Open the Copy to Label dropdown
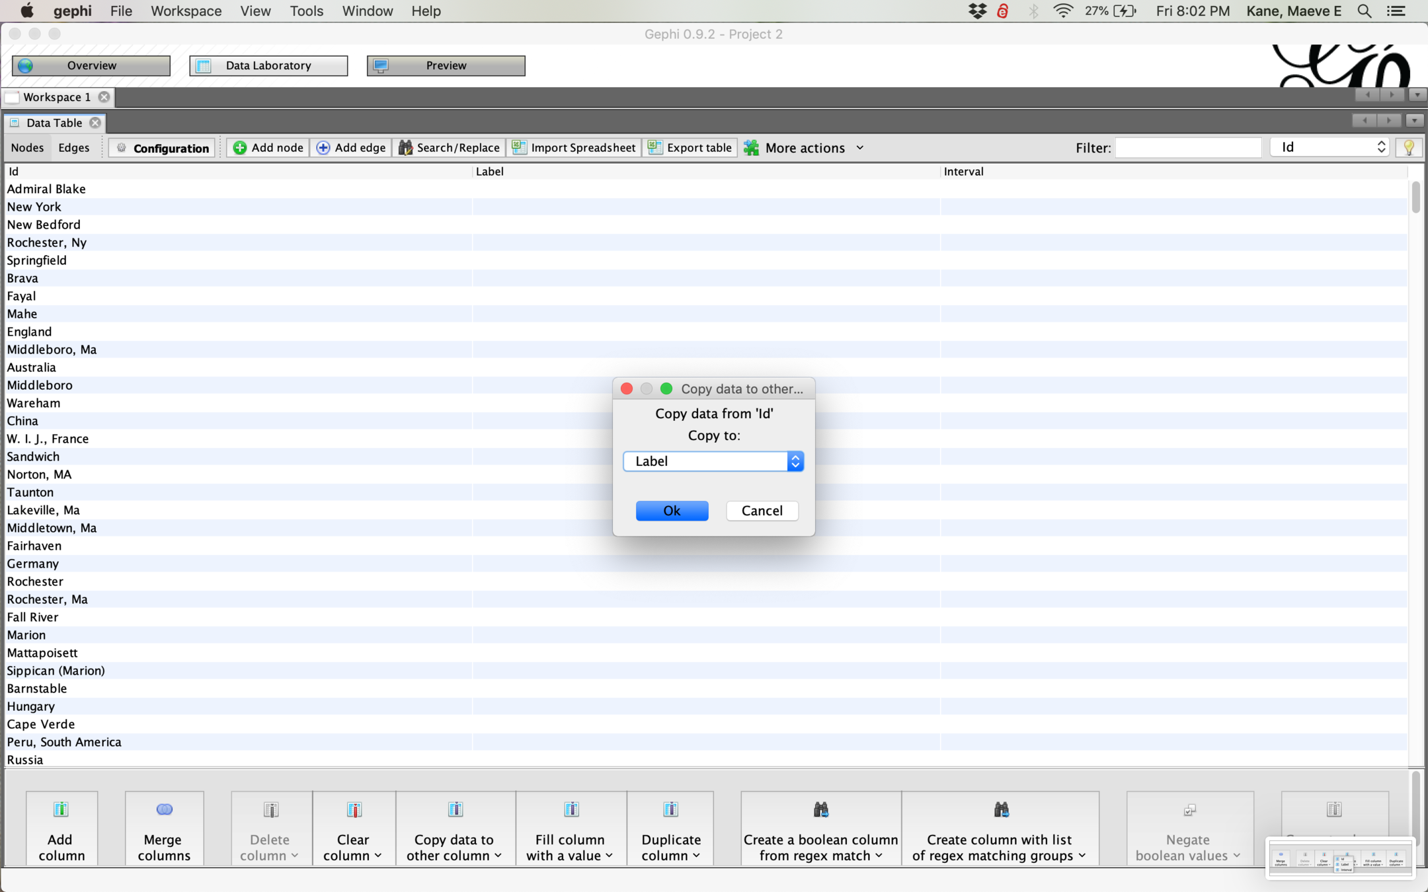Viewport: 1428px width, 892px height. click(x=713, y=461)
